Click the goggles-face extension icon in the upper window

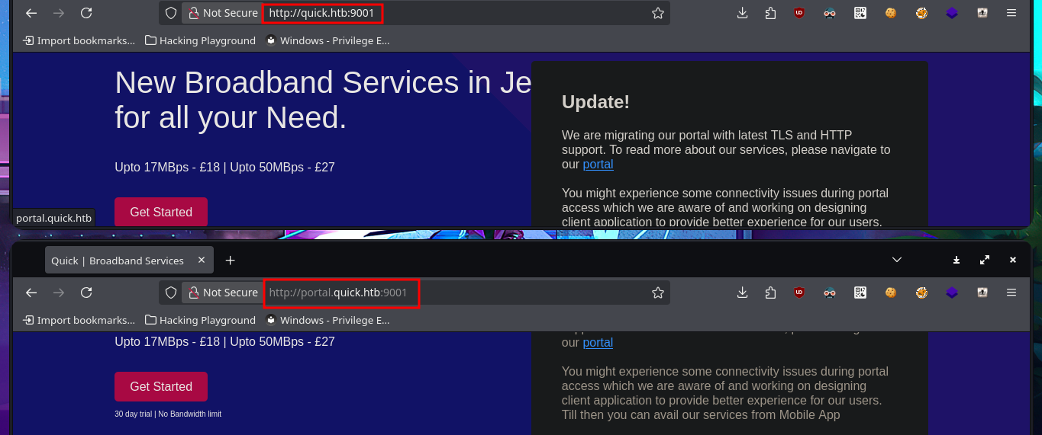(830, 13)
